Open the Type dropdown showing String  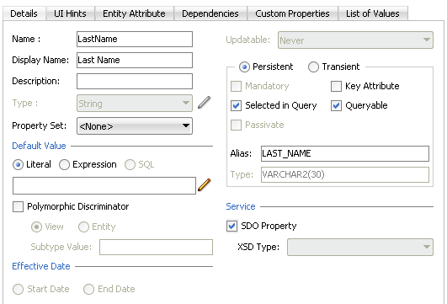135,104
